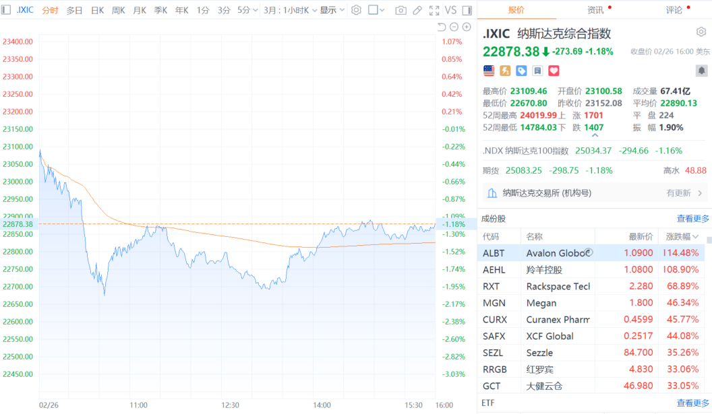Click the price alert bell icon
Screen dimensions: 712x414
[x=701, y=71]
